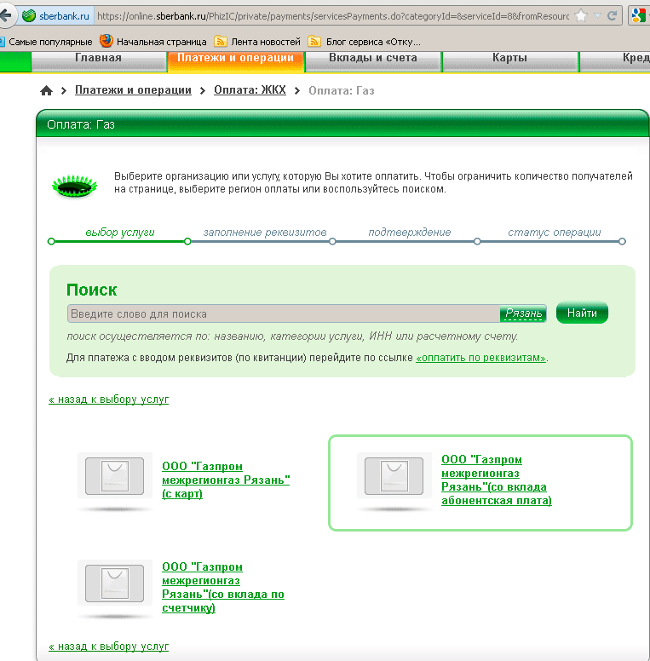Click the home icon in breadcrumbs
The image size is (650, 661).
pos(46,91)
